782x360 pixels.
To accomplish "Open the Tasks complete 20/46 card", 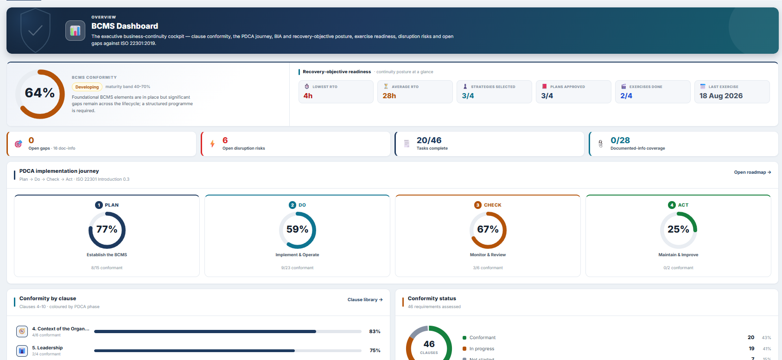I will coord(490,144).
